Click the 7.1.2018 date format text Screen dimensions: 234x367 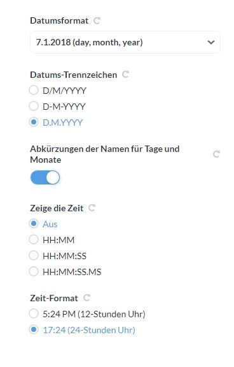[53, 42]
